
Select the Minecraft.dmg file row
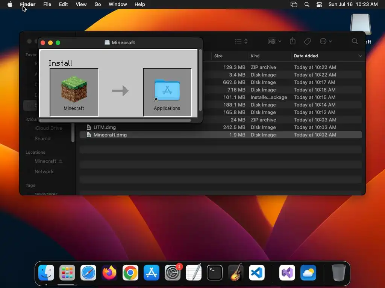click(x=220, y=135)
